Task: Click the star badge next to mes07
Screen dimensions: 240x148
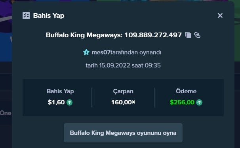Action: [x=86, y=52]
